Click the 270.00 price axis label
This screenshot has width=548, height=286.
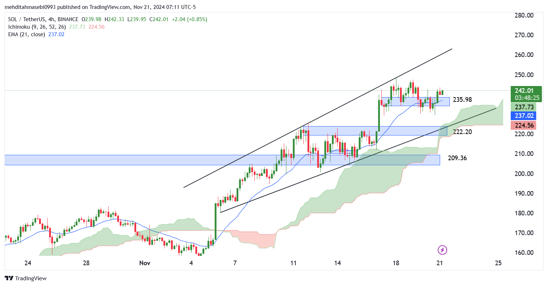(x=524, y=35)
